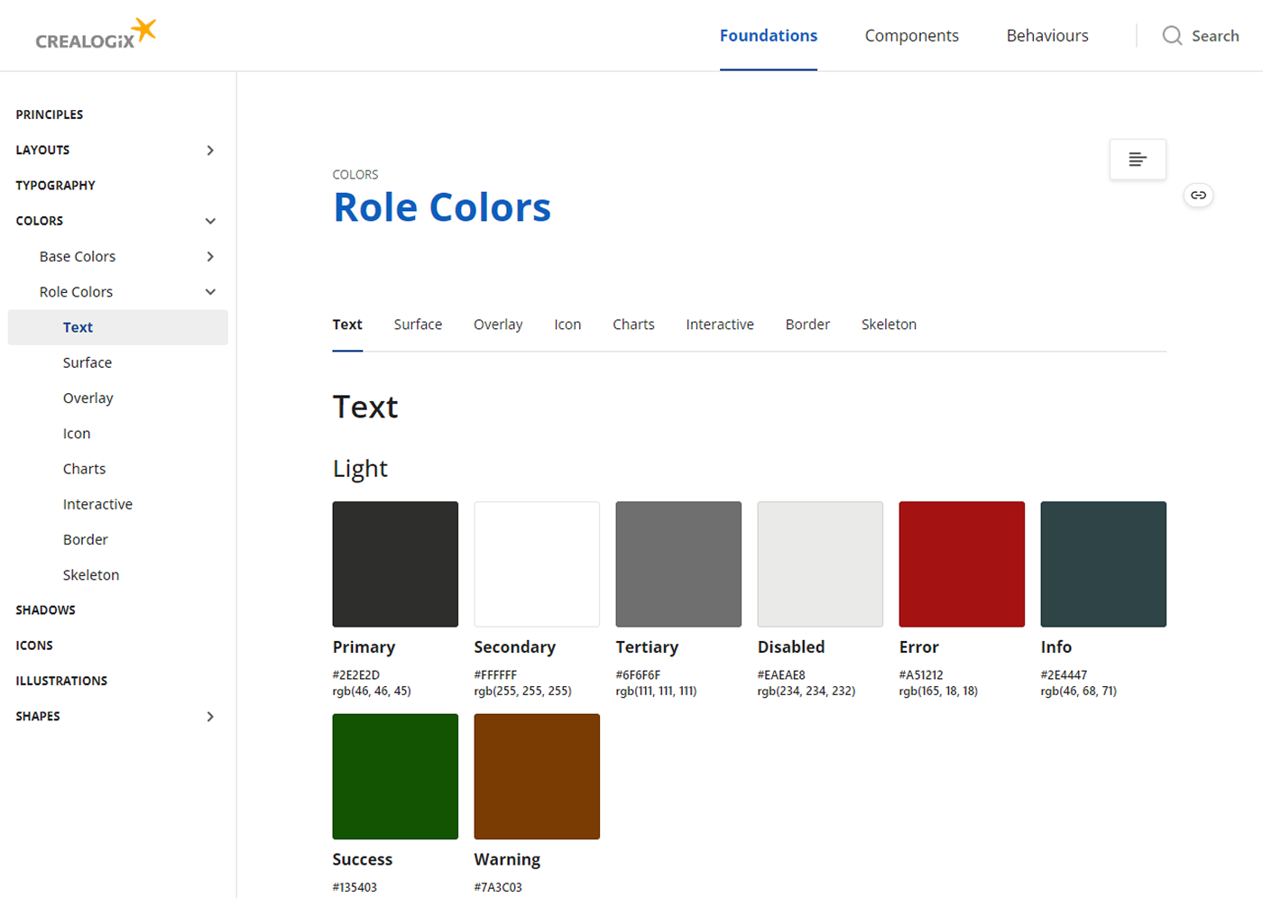Select the Surface sidebar item
Screen dimensions: 1263x898
(x=88, y=362)
